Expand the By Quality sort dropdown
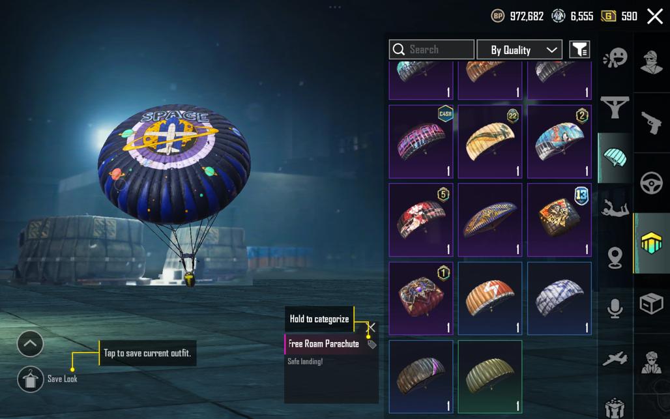 [x=519, y=50]
